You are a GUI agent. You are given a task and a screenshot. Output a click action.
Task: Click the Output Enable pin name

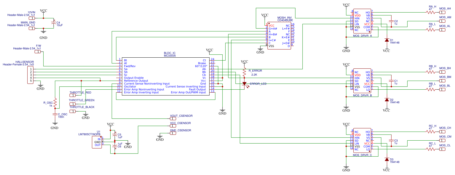click(134, 78)
